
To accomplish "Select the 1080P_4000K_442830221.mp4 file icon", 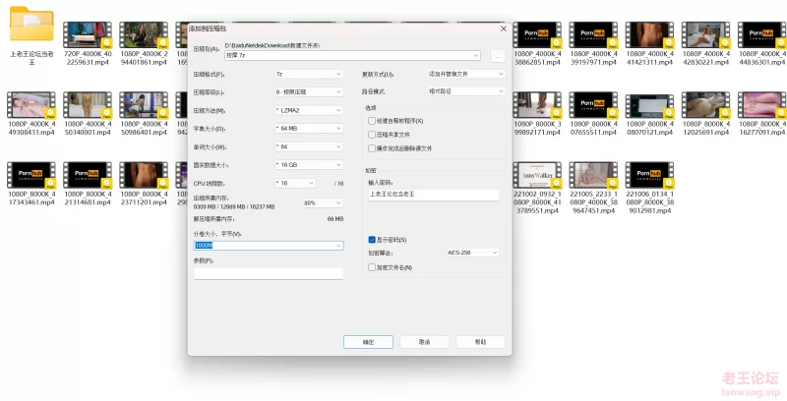I will pyautogui.click(x=705, y=34).
